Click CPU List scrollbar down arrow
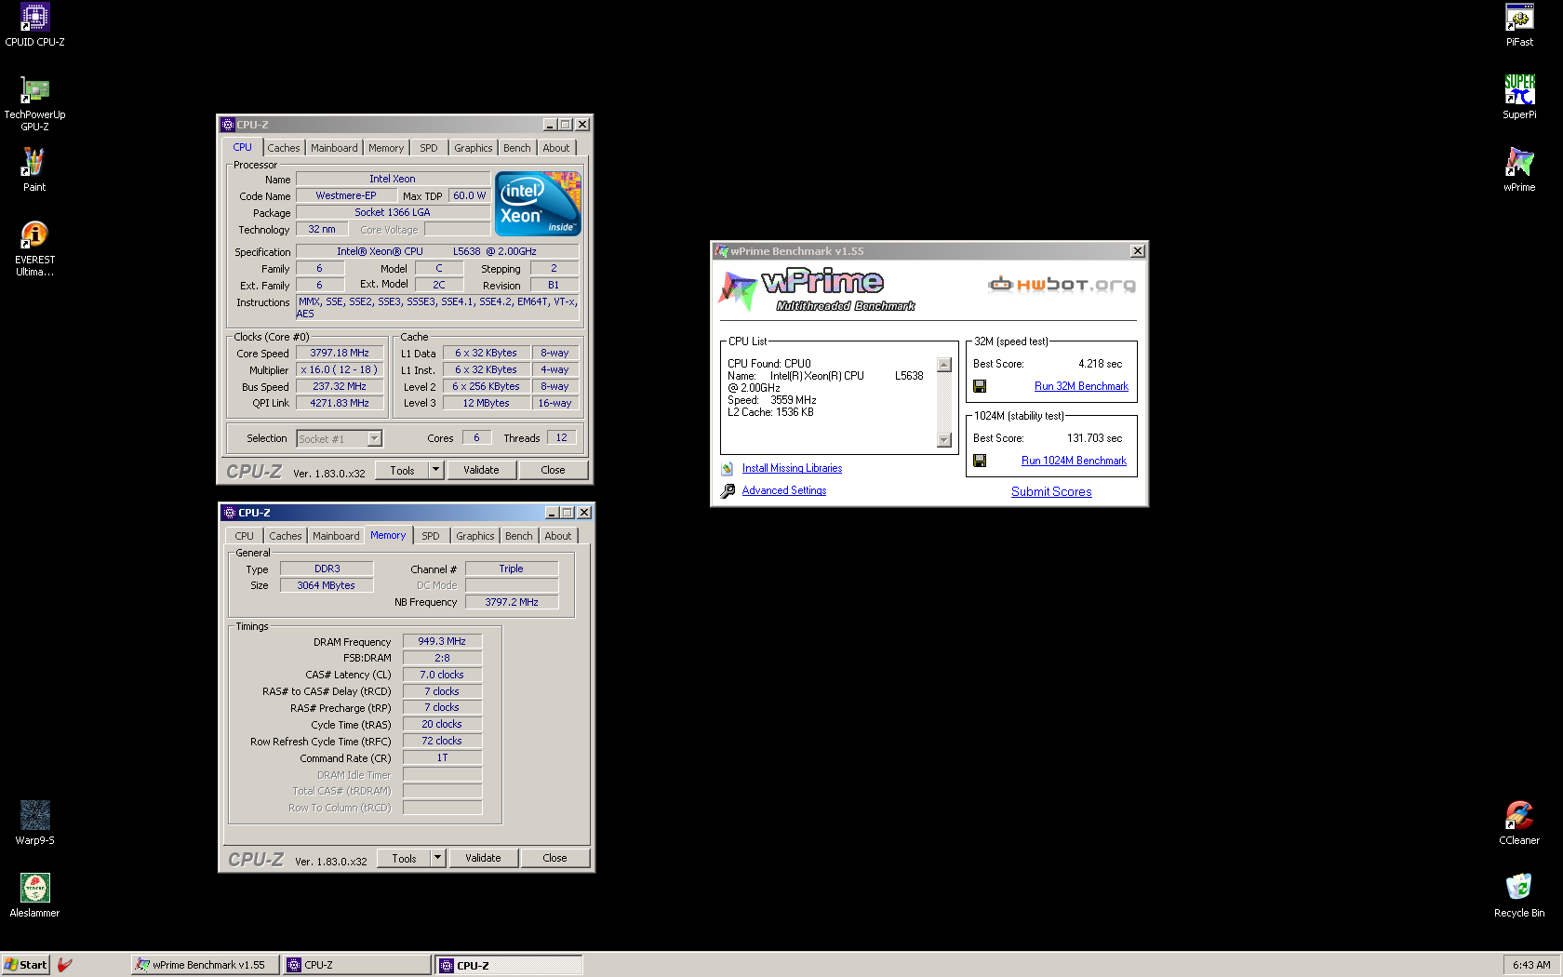The height and width of the screenshot is (977, 1563). coord(944,440)
